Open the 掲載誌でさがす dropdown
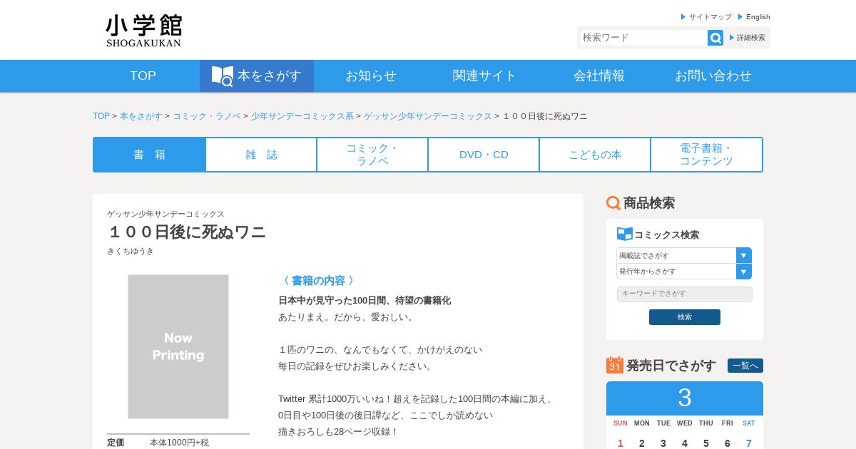This screenshot has height=449, width=856. click(684, 255)
